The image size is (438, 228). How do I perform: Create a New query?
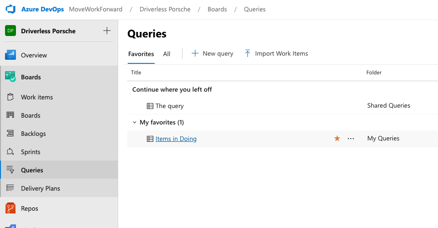[212, 53]
